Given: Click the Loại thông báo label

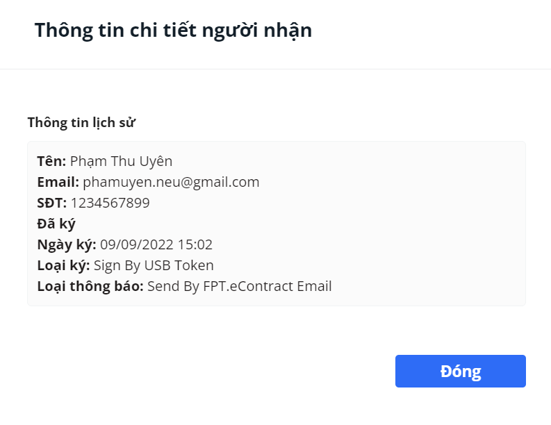Looking at the screenshot, I should pyautogui.click(x=90, y=286).
